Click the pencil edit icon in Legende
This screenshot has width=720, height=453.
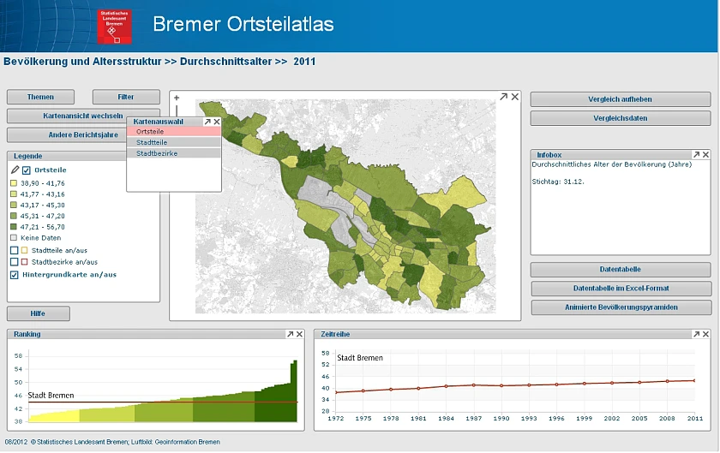(15, 170)
